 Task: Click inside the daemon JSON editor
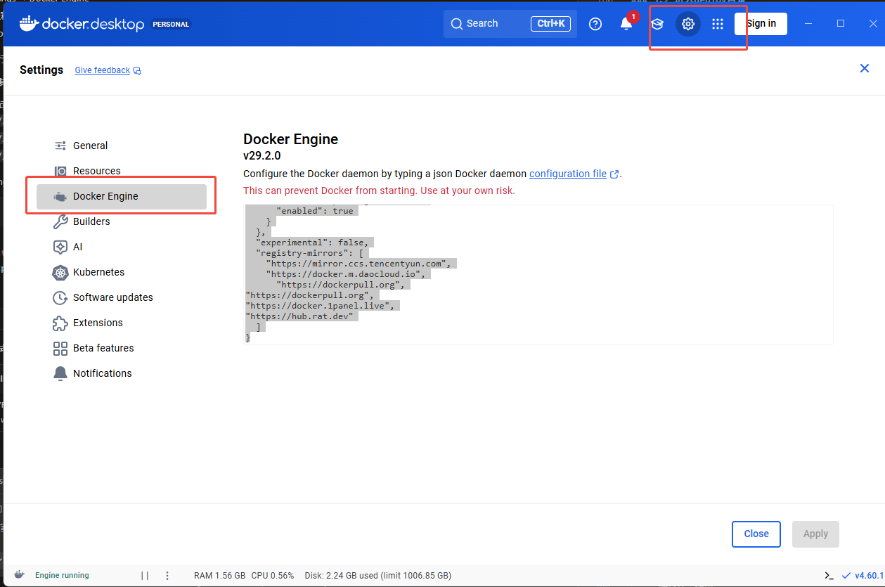[x=538, y=274]
